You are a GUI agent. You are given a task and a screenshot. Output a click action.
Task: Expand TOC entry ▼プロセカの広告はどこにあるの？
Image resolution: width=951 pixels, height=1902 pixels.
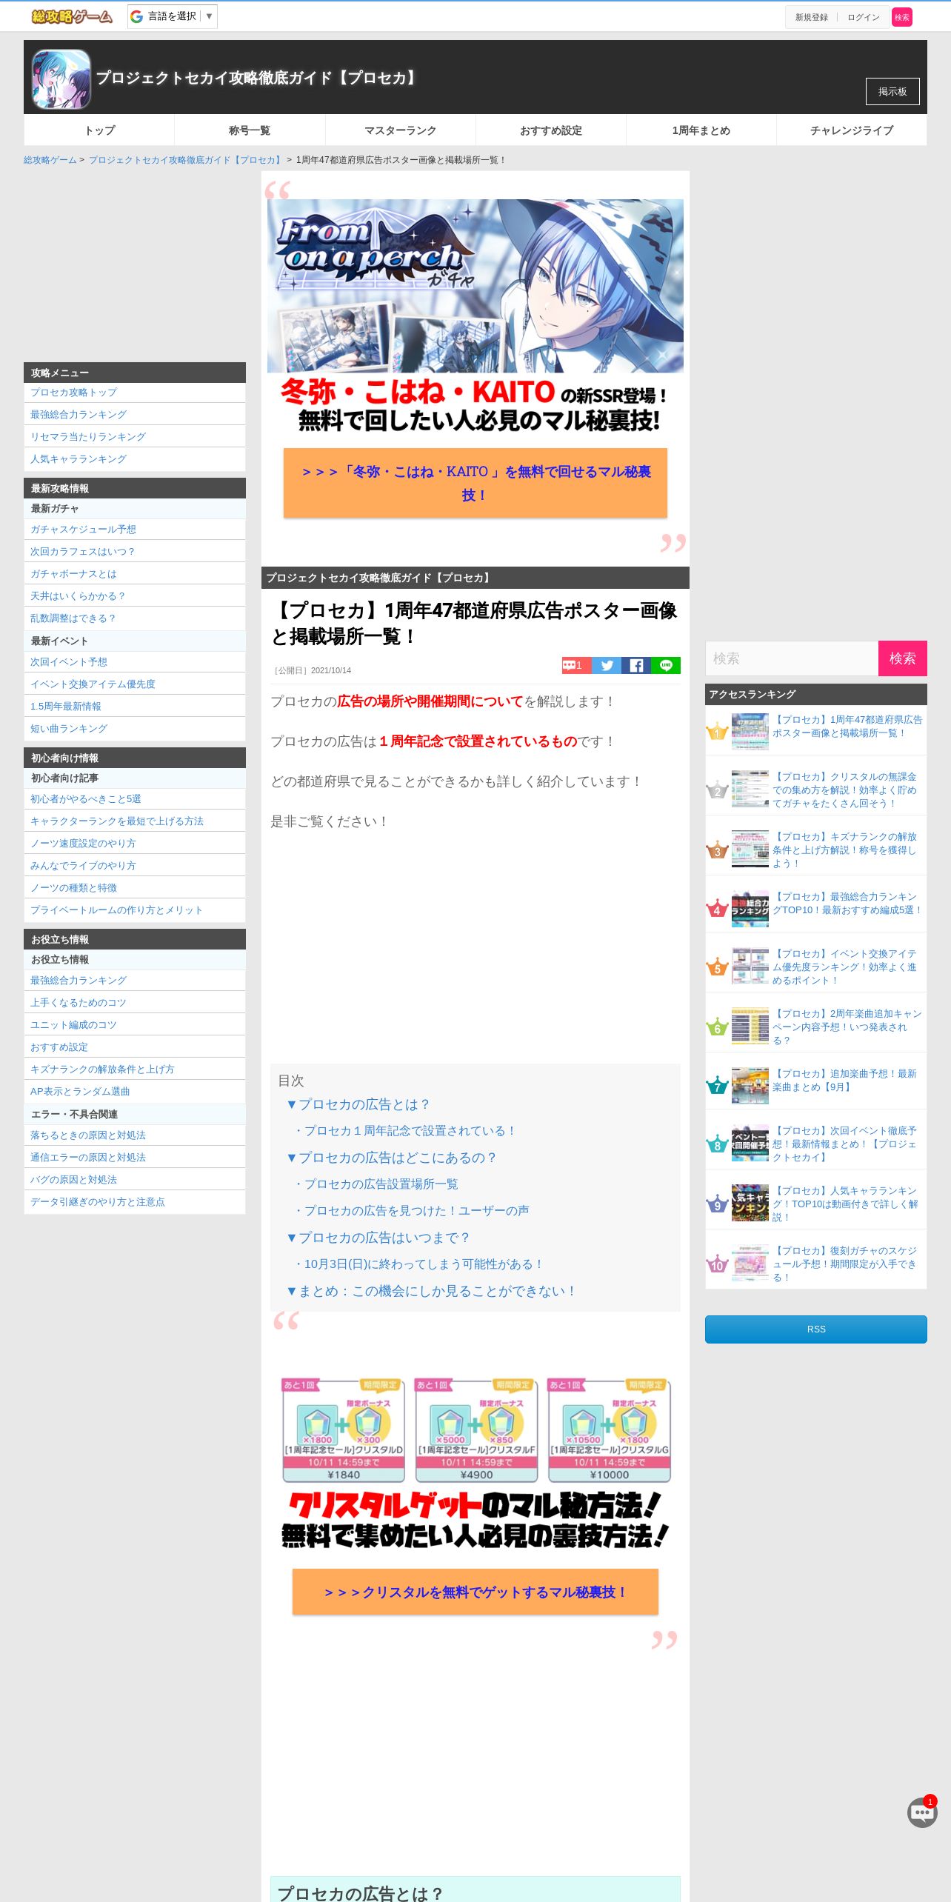click(391, 1158)
